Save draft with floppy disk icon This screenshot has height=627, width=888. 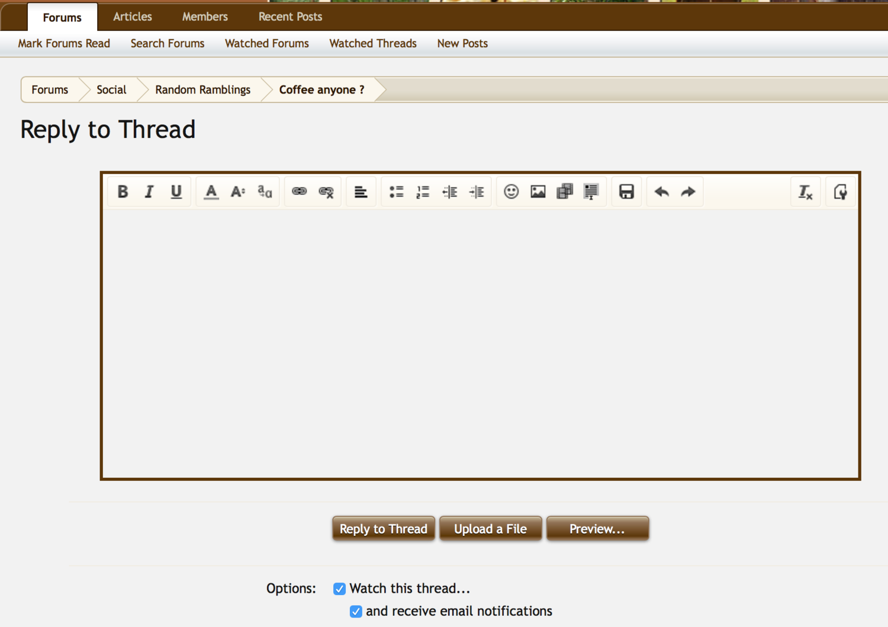pyautogui.click(x=626, y=192)
